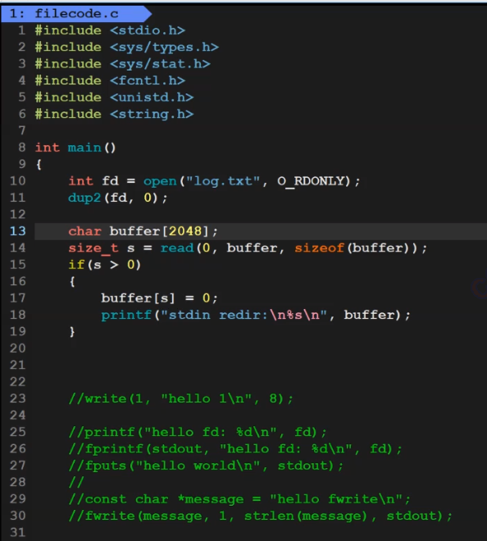This screenshot has width=487, height=541.
Task: Click the commented fwrite message line
Action: (260, 516)
